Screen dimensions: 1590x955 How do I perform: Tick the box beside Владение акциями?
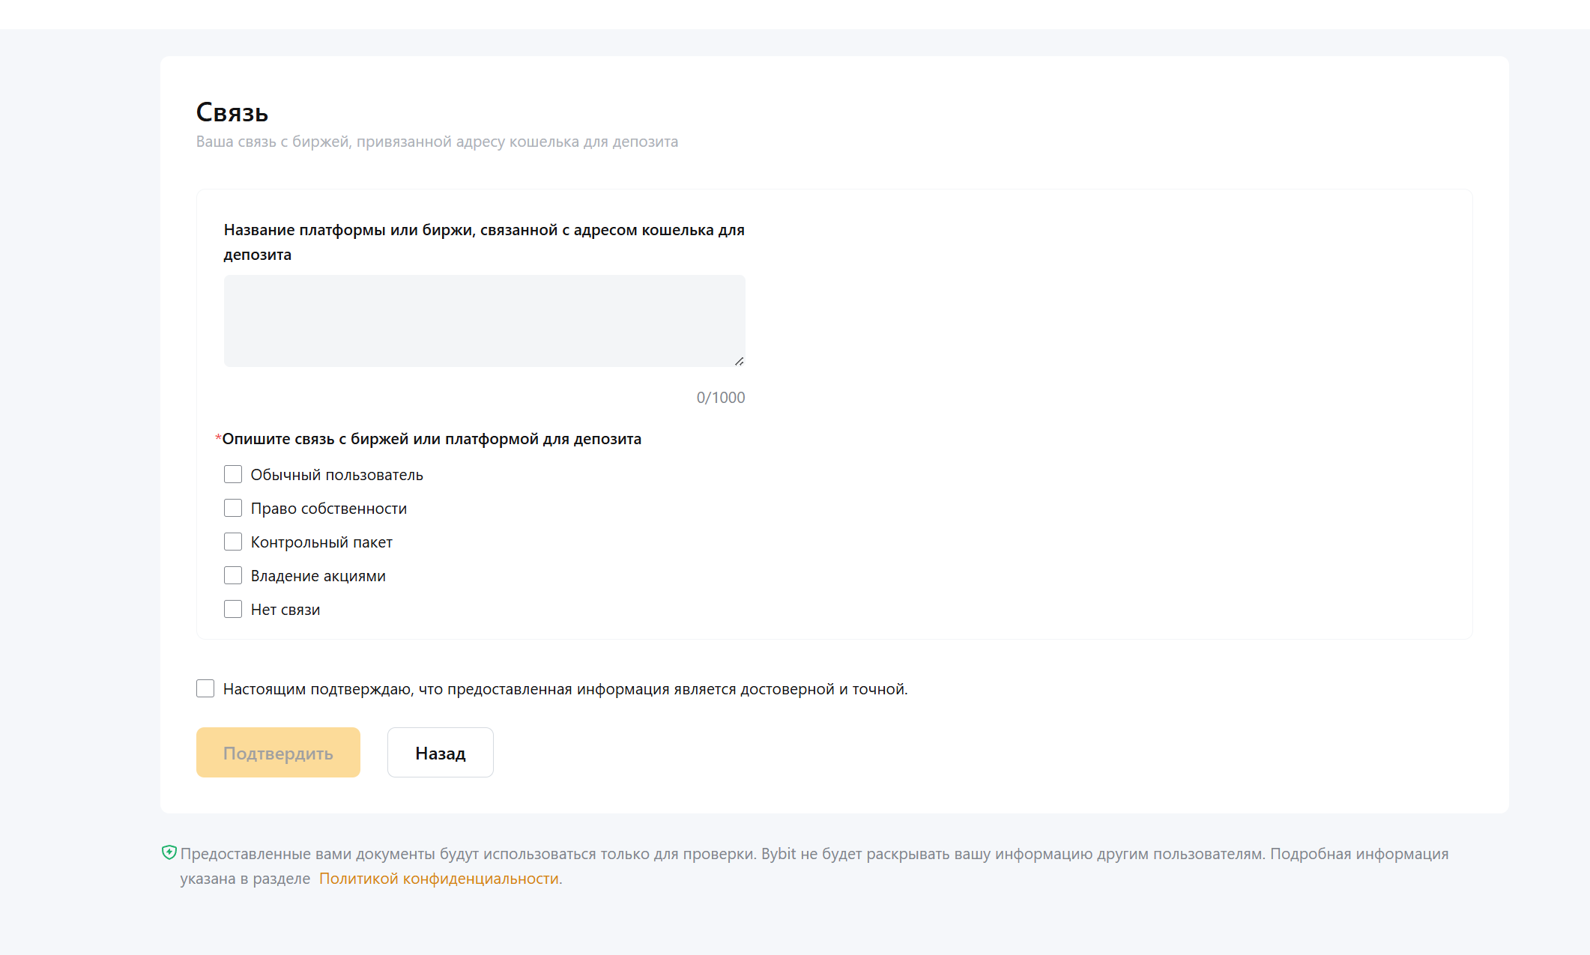click(233, 576)
